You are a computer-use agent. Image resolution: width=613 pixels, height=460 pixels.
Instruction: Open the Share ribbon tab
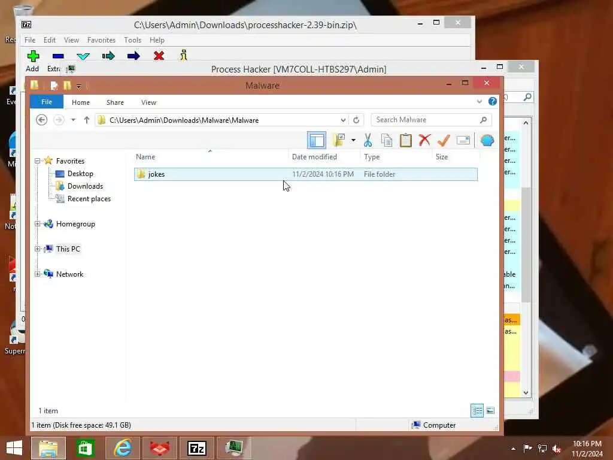(115, 102)
